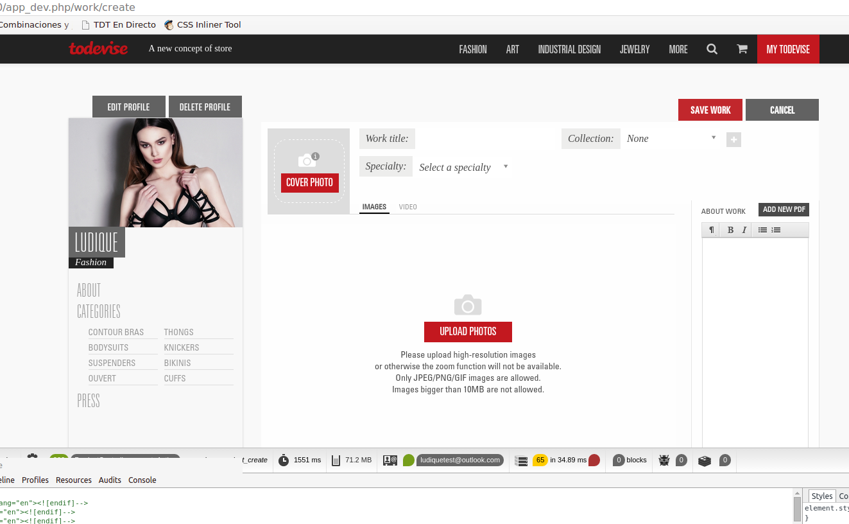Image resolution: width=849 pixels, height=524 pixels.
Task: Toggle paragraph formatting in About Work editor
Action: tap(711, 230)
